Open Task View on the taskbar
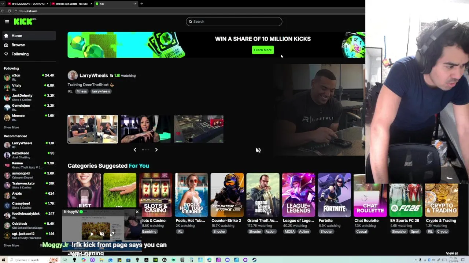This screenshot has height=263, width=469. pos(65,260)
